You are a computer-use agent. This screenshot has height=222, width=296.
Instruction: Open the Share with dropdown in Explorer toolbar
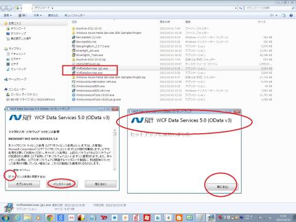38,15
